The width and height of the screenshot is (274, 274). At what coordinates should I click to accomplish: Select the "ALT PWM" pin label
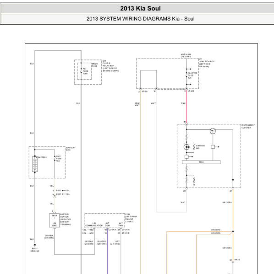point(121,225)
